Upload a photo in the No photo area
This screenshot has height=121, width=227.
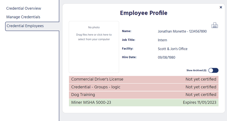coord(94,47)
